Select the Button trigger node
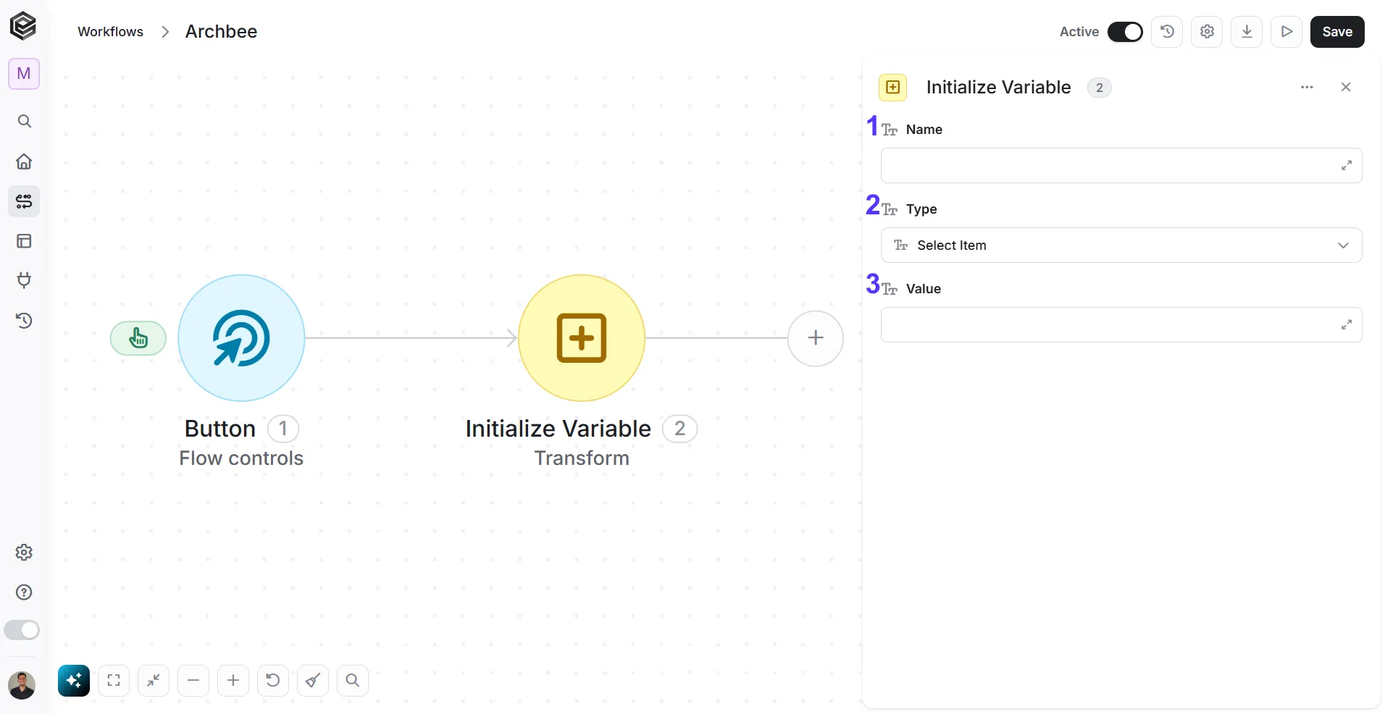 [x=241, y=338]
